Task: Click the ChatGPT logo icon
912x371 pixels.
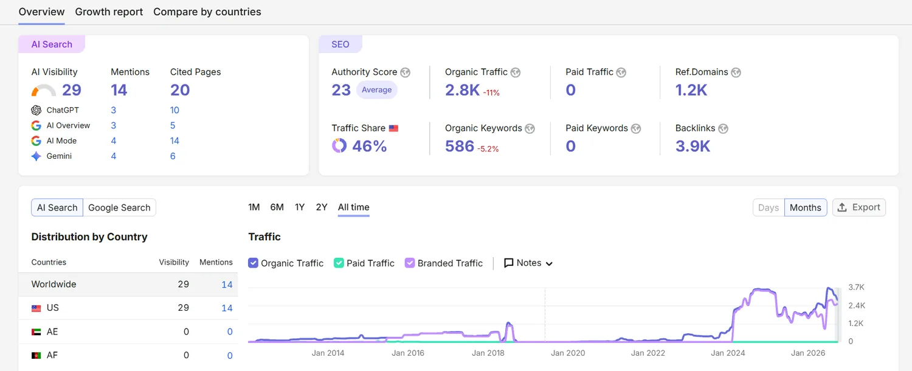Action: pos(36,110)
